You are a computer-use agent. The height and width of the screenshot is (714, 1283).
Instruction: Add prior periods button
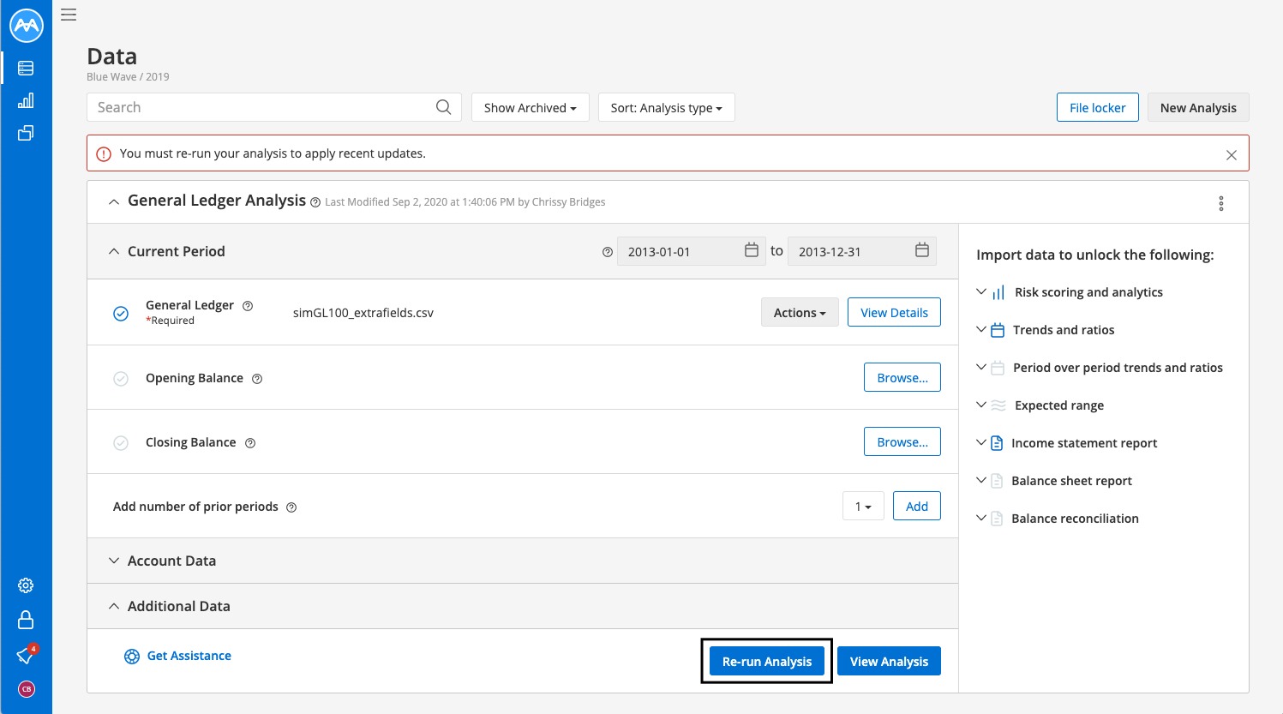tap(916, 506)
